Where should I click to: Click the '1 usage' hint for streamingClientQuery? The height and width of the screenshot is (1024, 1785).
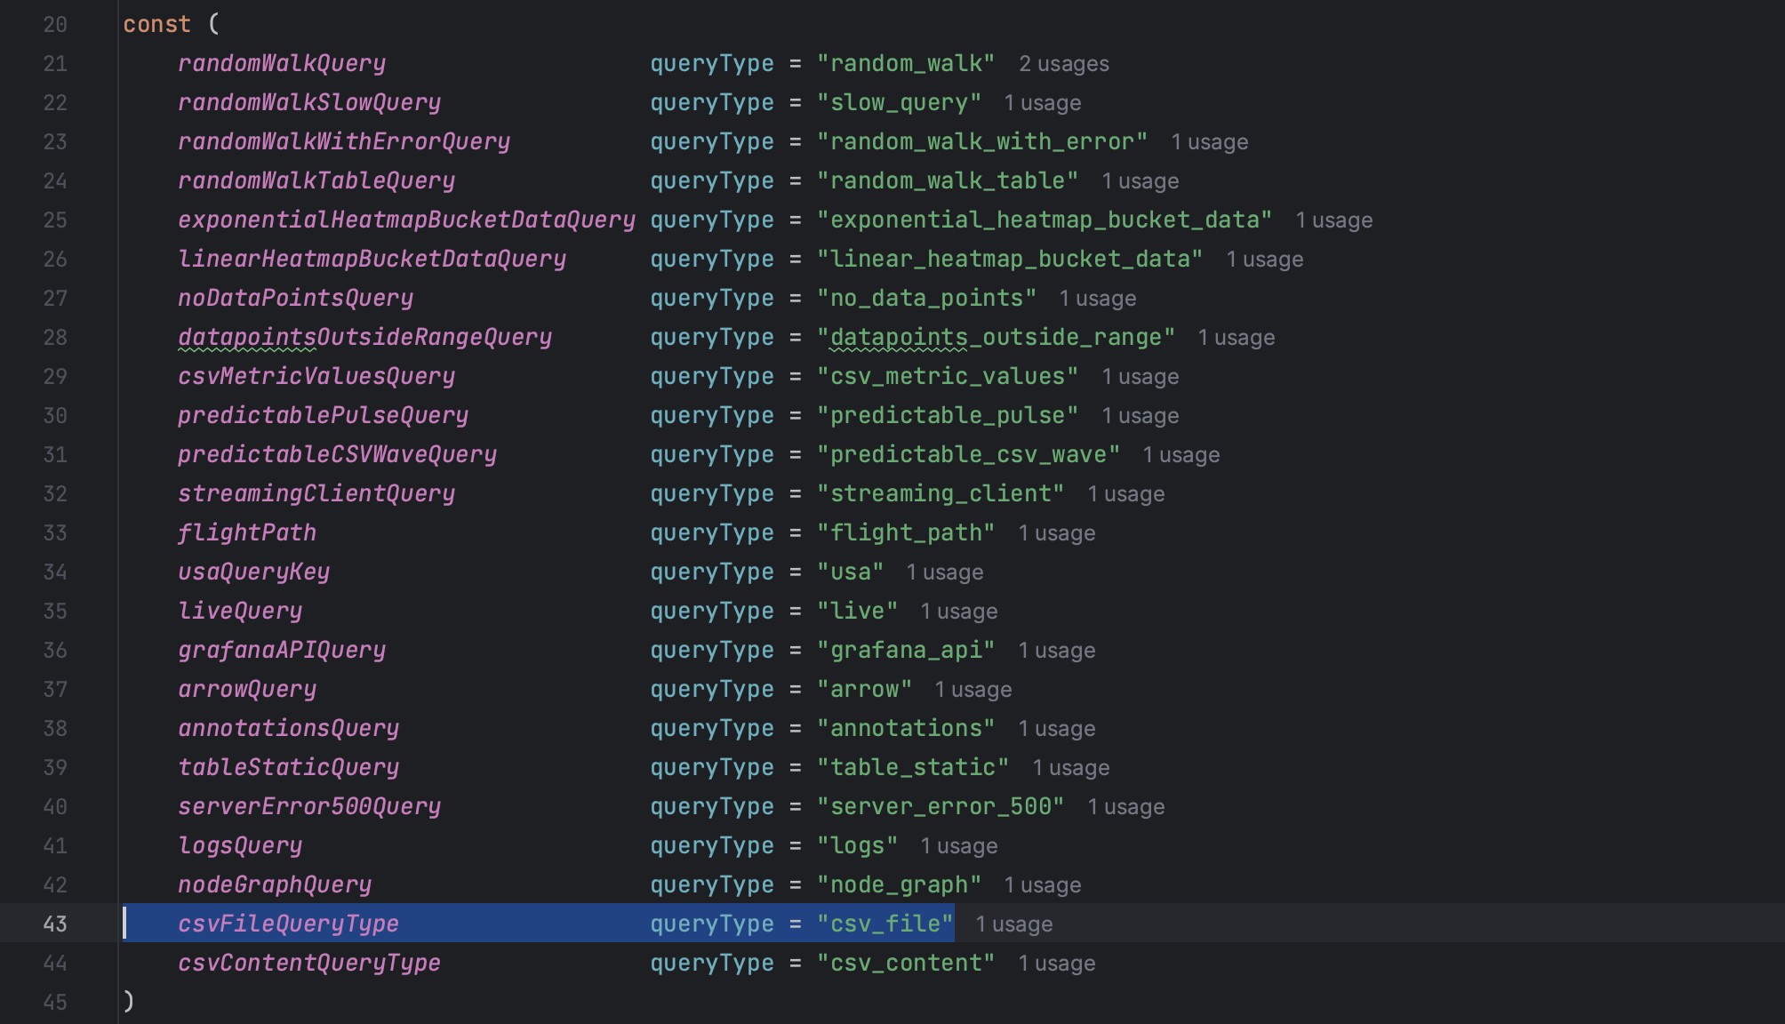(x=1125, y=493)
